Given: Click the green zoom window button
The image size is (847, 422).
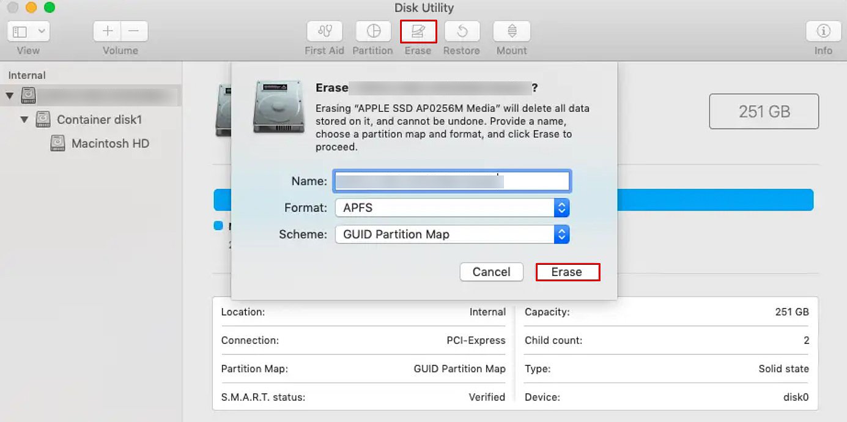Looking at the screenshot, I should tap(50, 7).
